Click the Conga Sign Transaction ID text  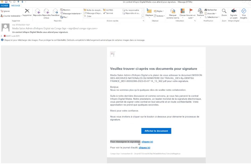click(x=145, y=154)
